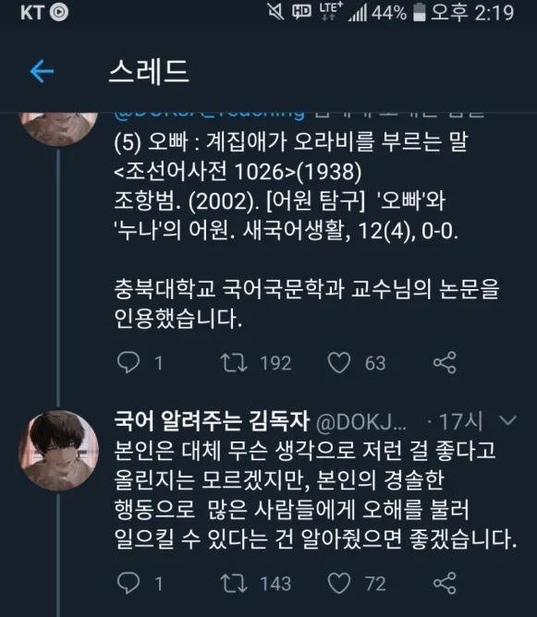Like the tweet with 72 likes

tap(339, 583)
